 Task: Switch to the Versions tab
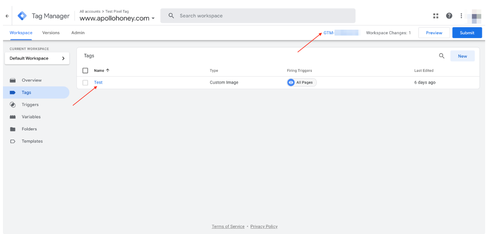point(51,33)
